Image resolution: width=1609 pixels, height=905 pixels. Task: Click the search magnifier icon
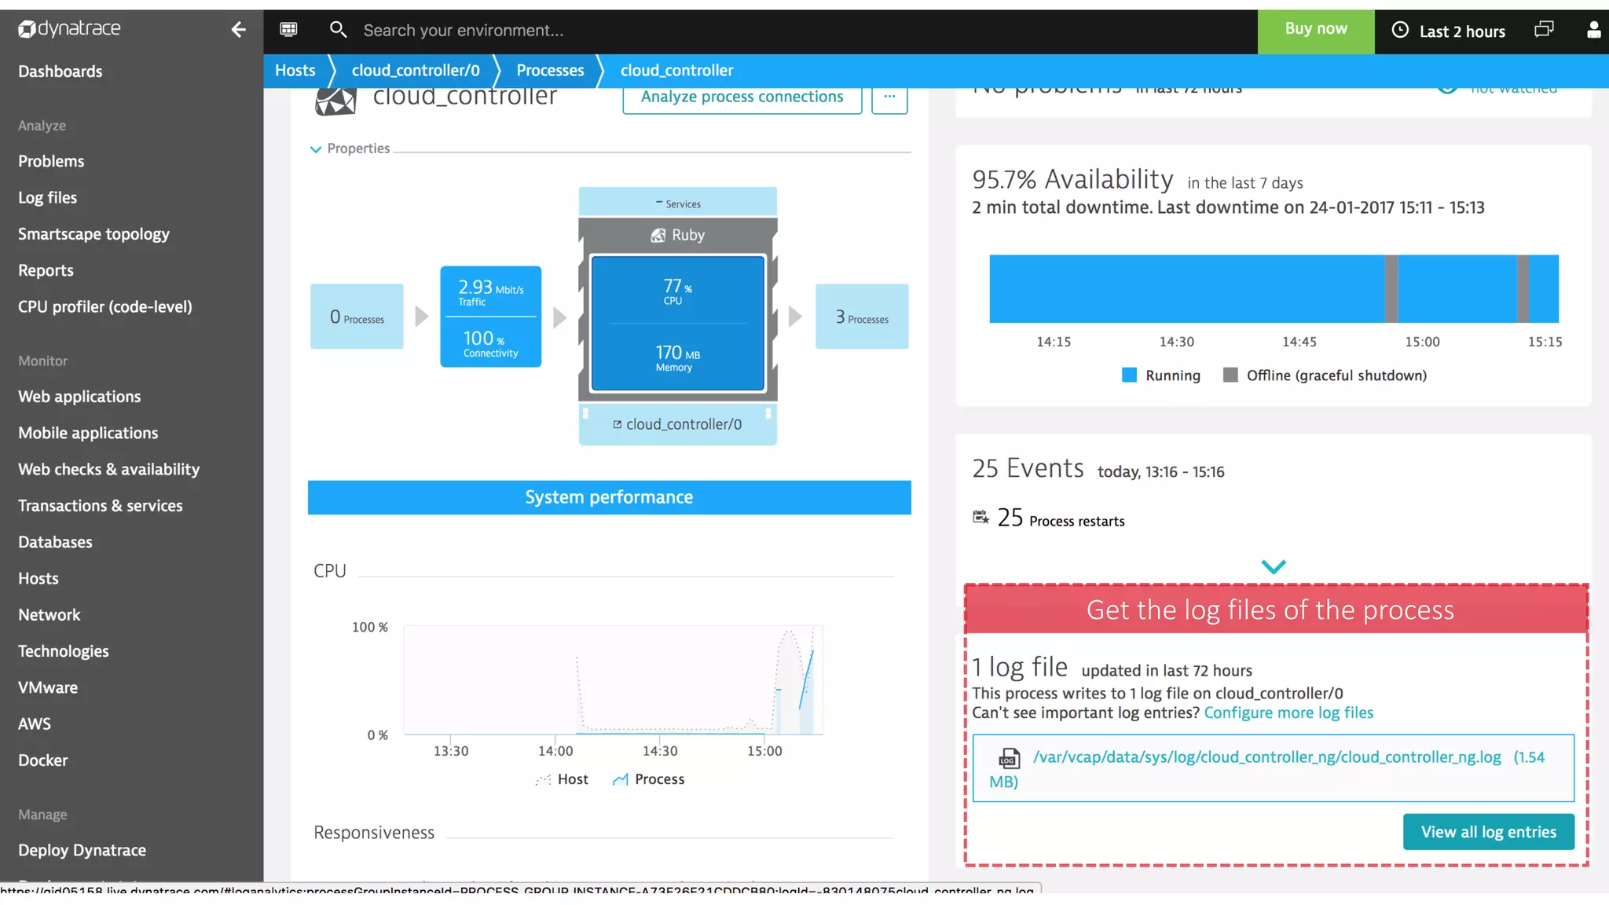click(x=338, y=30)
